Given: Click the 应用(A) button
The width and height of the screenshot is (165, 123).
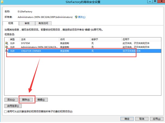Looking at the screenshot, I should coord(156,119).
